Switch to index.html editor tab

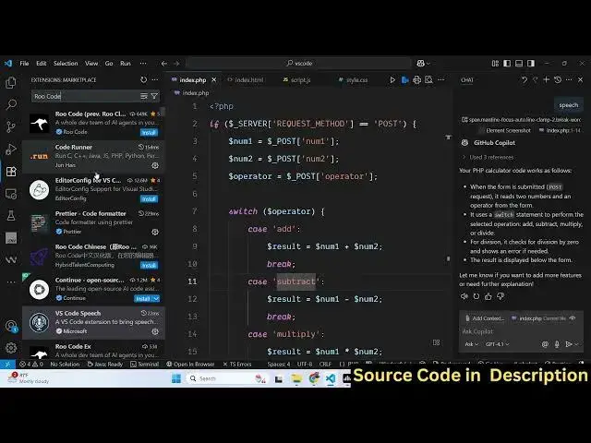pyautogui.click(x=248, y=80)
